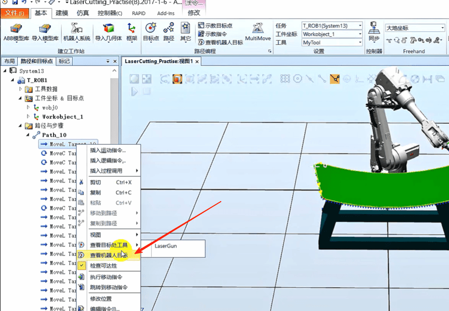Open the ABB模型库 library
This screenshot has height=311, width=449.
(x=16, y=32)
